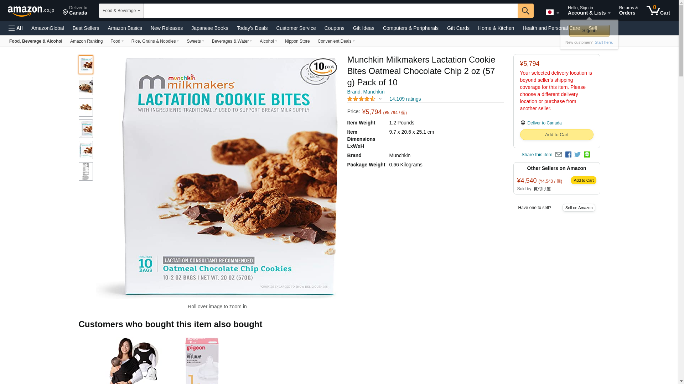The image size is (684, 384).
Task: Open the Today's Deals nav item
Action: 252,28
